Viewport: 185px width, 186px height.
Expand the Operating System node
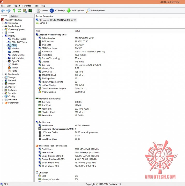[x=3, y=29]
